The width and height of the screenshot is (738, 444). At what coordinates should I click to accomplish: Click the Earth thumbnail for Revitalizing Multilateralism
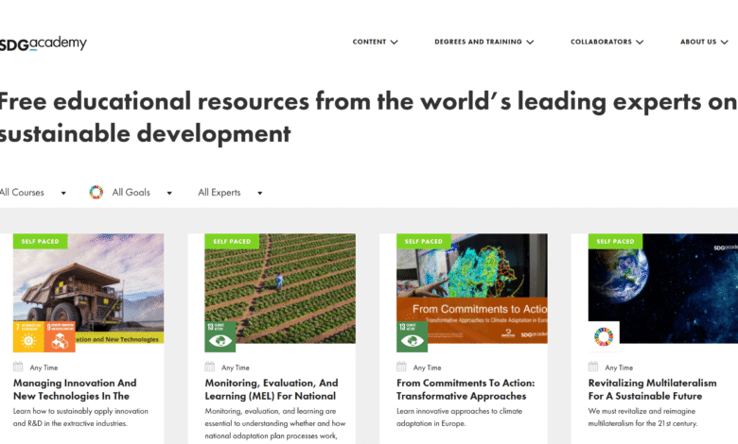pos(662,283)
